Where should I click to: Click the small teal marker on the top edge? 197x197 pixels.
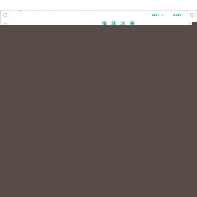[x=21, y=11]
